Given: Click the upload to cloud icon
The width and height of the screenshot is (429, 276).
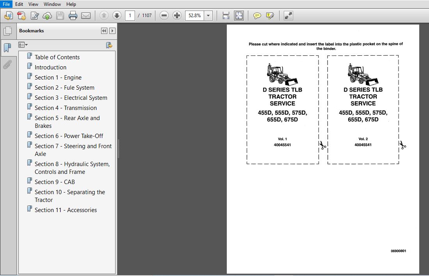Looking at the screenshot, I should click(47, 16).
